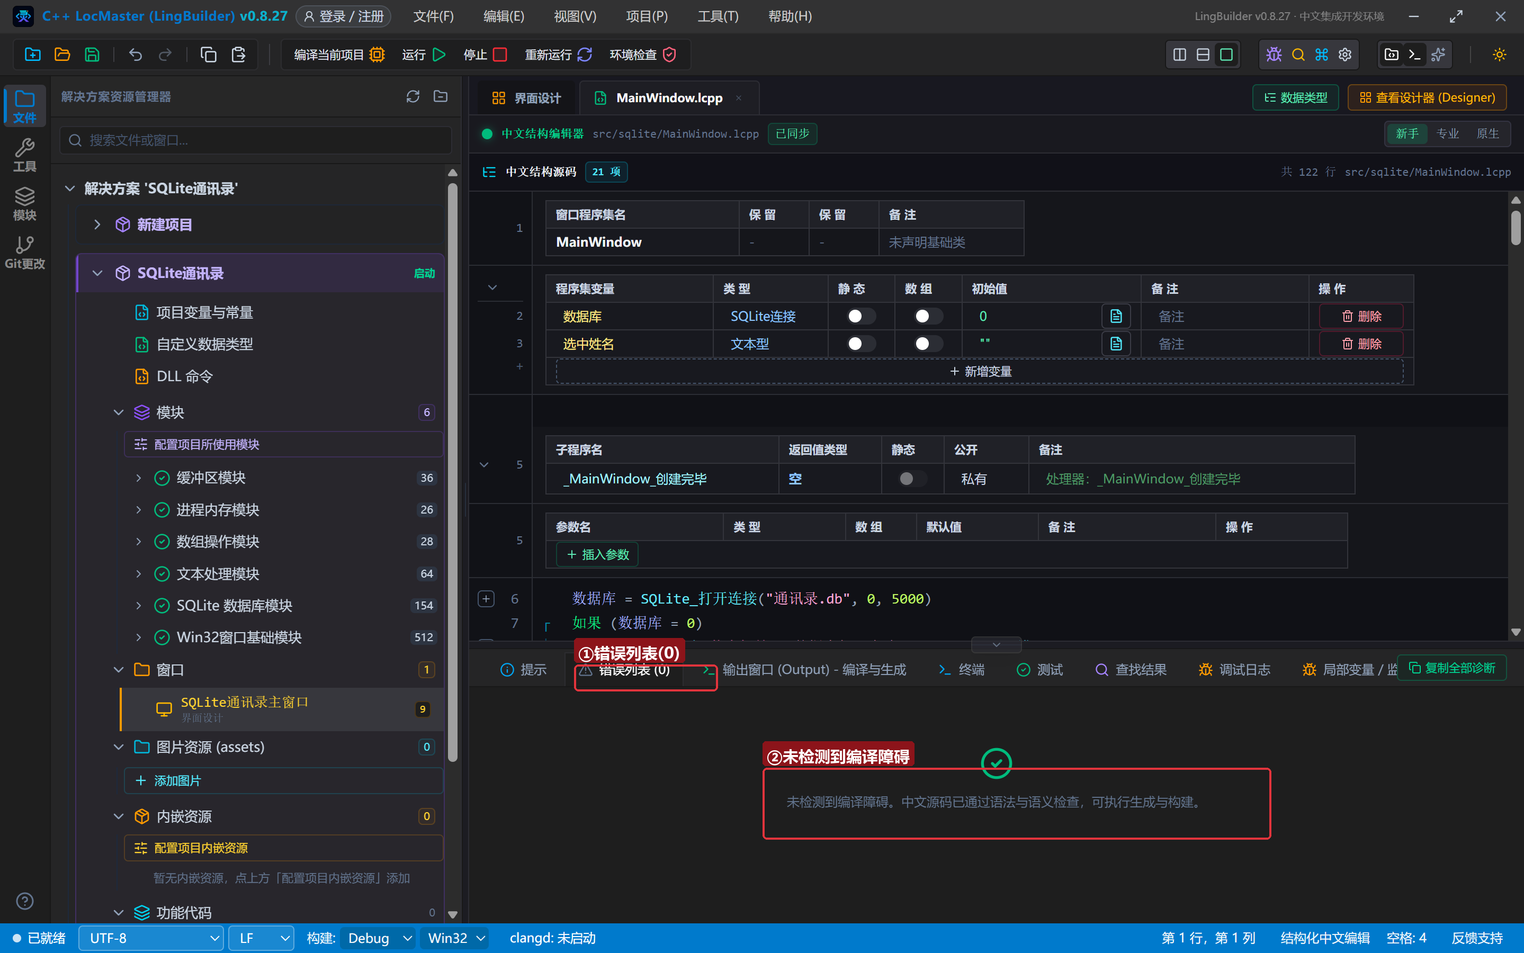1524x953 pixels.
Task: Click the redo arrow icon
Action: 165,55
